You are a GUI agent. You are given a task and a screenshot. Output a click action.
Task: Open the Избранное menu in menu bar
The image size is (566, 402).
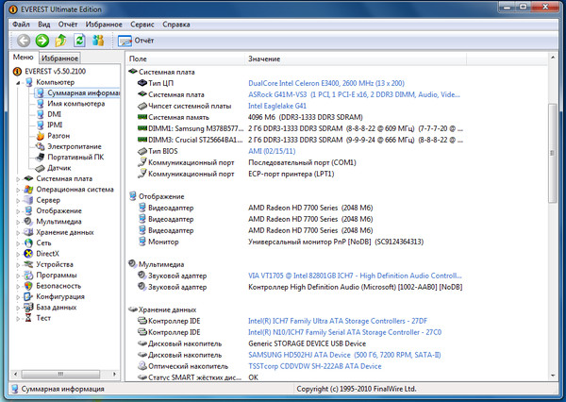point(104,25)
